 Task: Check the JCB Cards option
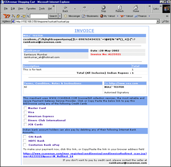25,125
